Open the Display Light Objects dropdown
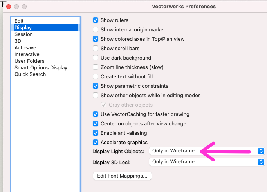 click(207, 151)
